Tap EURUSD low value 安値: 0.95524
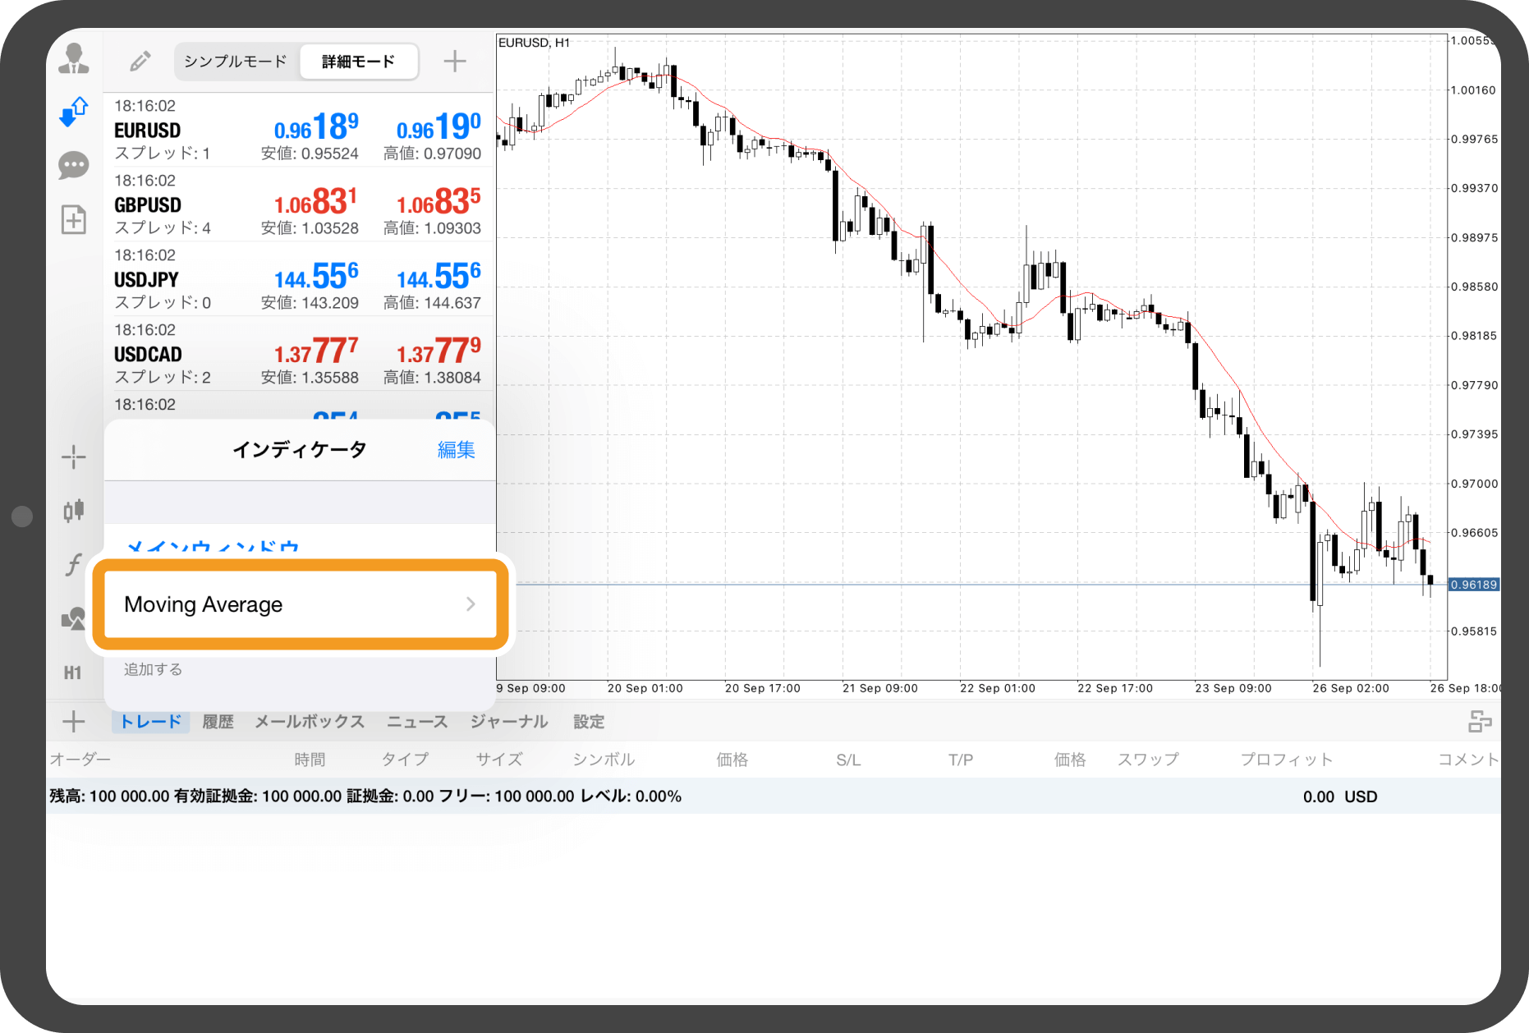This screenshot has width=1529, height=1033. (310, 154)
